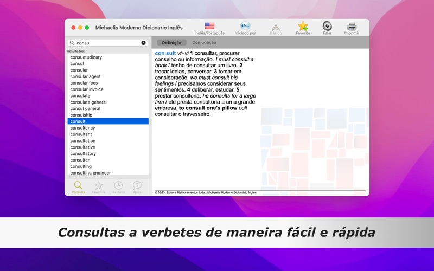
Task: Select the 'consultancy' result
Action: coord(108,128)
